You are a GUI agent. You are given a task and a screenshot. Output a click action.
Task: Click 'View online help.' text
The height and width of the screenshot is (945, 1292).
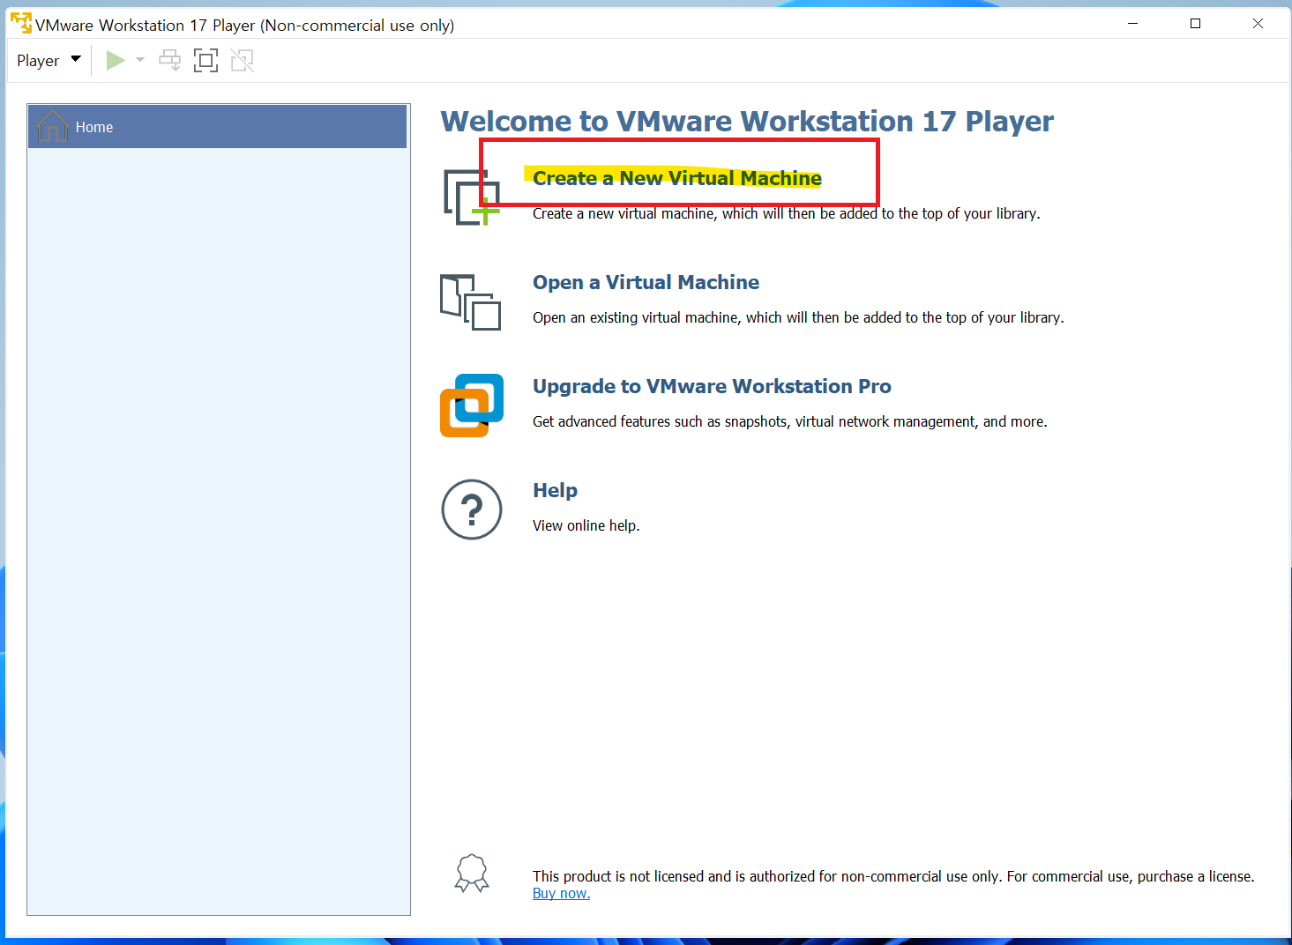tap(586, 525)
